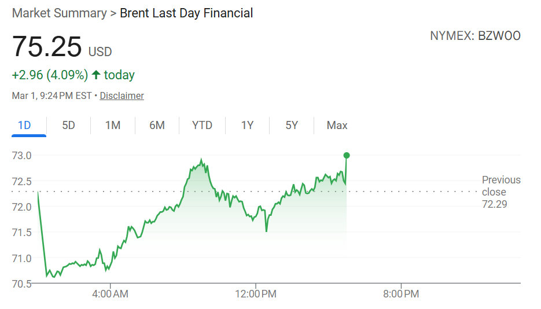View the 1Y chart range

[x=247, y=125]
